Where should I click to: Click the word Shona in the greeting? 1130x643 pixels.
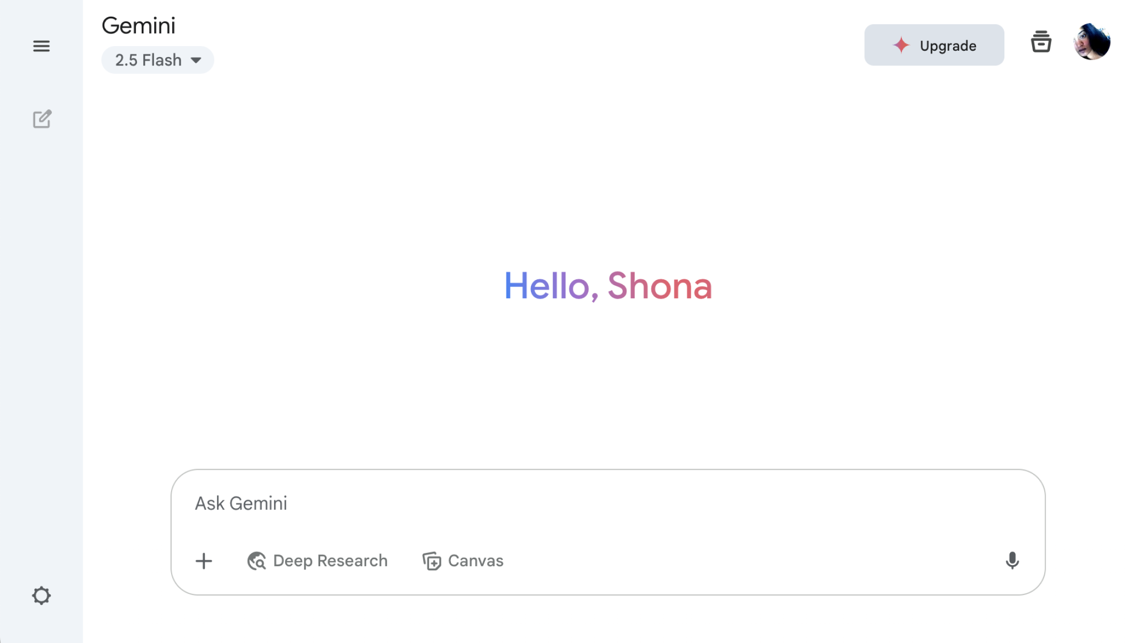(x=659, y=286)
